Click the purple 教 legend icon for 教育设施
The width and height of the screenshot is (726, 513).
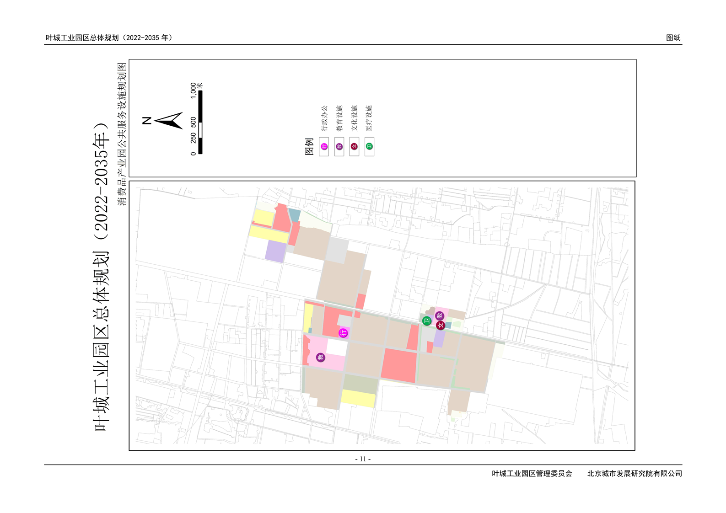point(339,147)
